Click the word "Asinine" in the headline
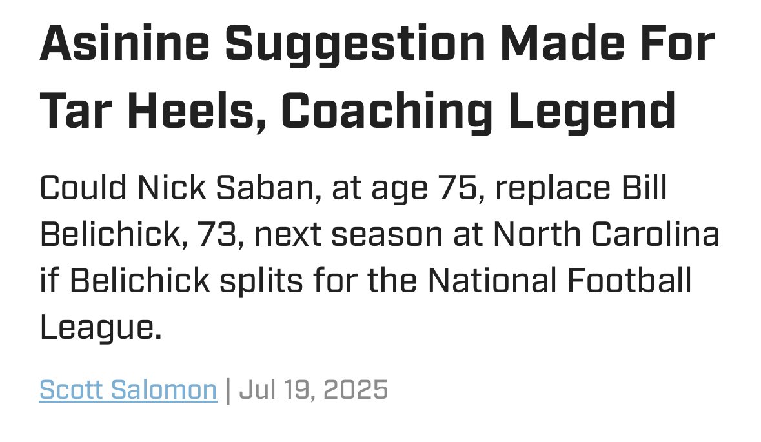The height and width of the screenshot is (442, 761). (x=125, y=45)
